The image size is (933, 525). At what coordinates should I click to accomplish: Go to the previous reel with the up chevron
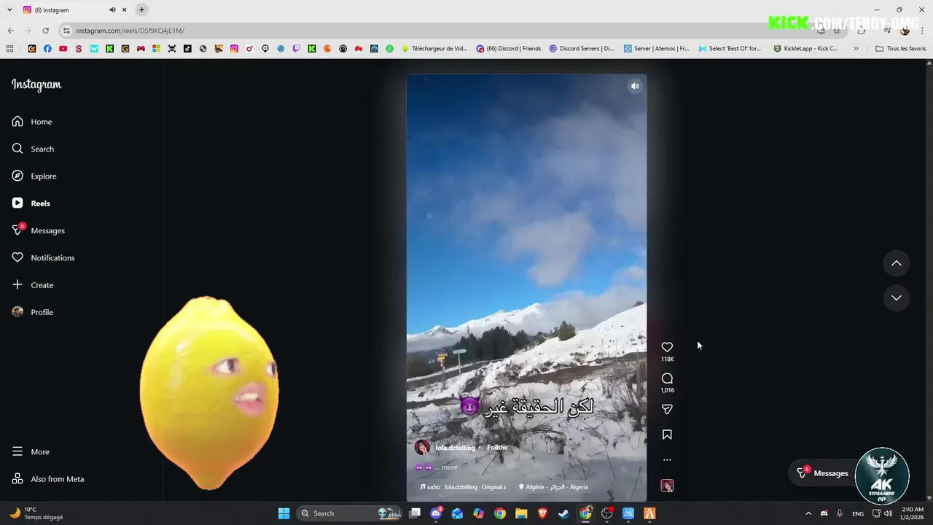click(897, 263)
